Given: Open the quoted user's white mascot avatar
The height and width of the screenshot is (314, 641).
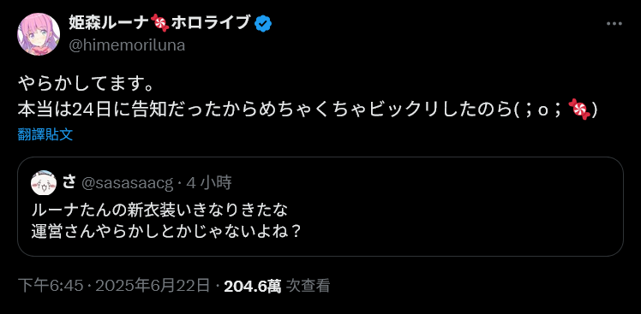Looking at the screenshot, I should pos(44,183).
